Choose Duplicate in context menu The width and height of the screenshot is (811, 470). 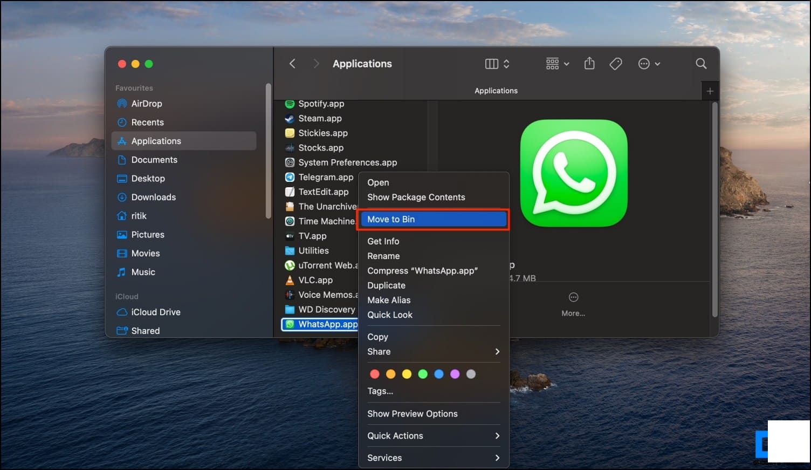point(434,285)
